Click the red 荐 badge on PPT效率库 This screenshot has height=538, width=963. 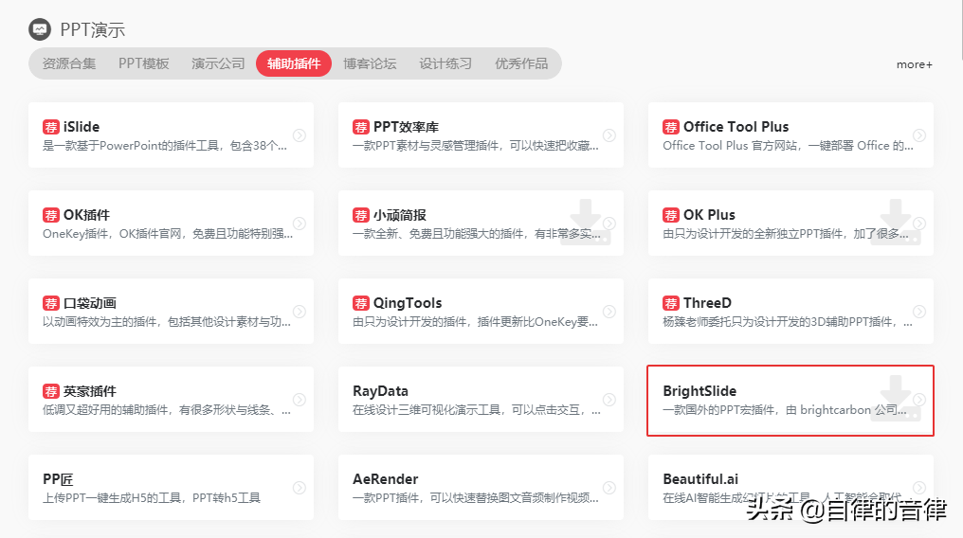tap(360, 127)
